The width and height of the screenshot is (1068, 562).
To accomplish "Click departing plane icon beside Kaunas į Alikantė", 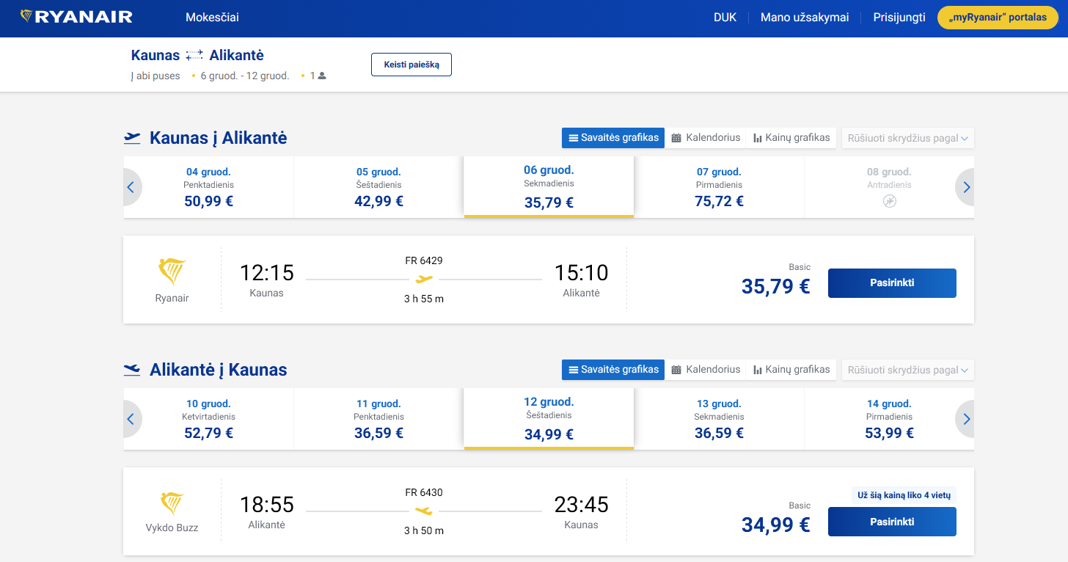I will (132, 137).
